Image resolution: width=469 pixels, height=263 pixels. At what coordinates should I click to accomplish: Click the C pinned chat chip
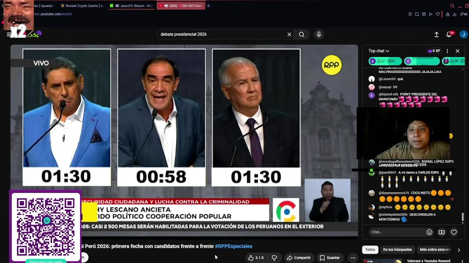tap(422, 61)
